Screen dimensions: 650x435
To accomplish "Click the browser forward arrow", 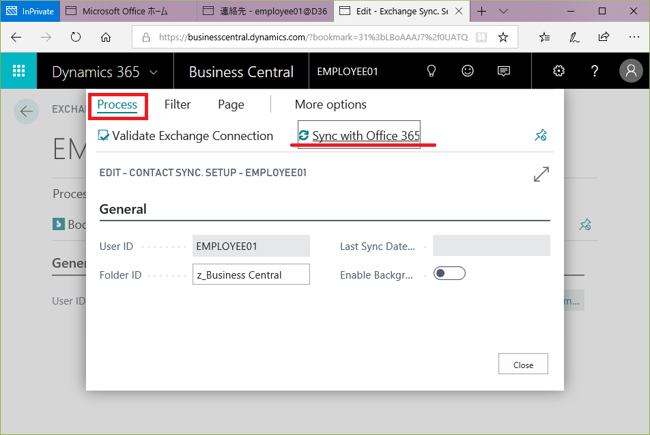I will 46,38.
